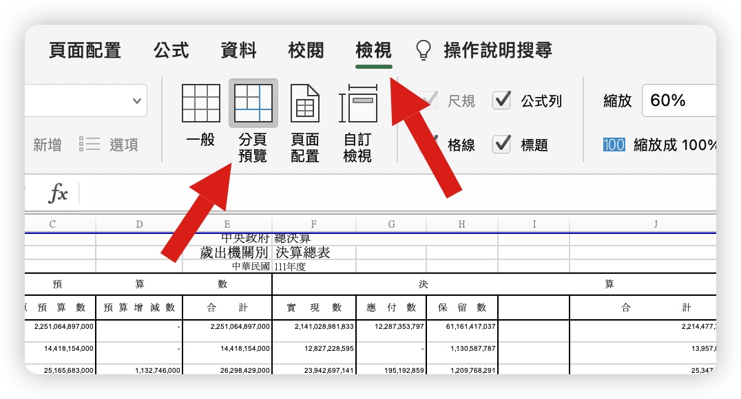Click the 實現數 header cell
The height and width of the screenshot is (399, 741).
click(x=314, y=308)
